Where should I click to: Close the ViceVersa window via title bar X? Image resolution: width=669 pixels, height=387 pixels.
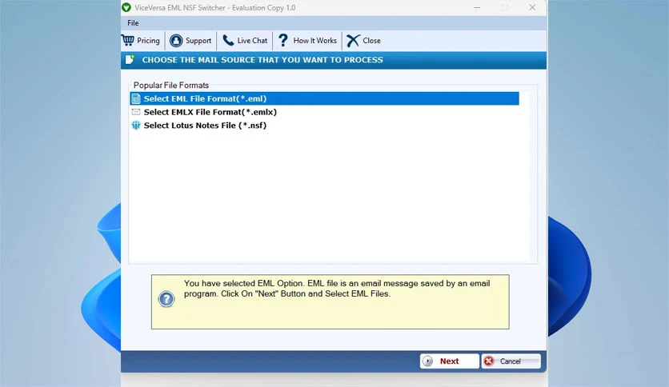[x=532, y=8]
